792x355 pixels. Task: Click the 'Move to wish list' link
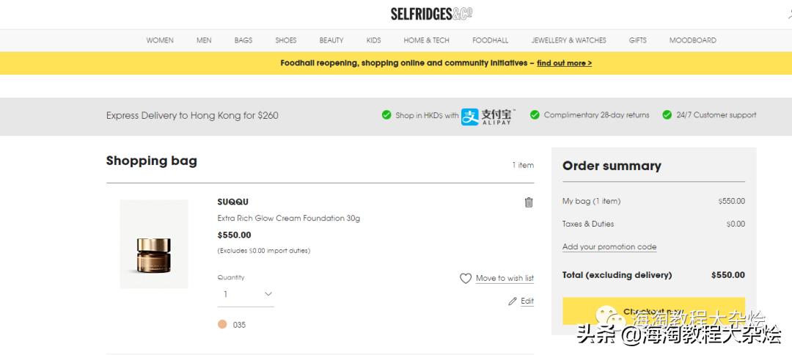505,279
